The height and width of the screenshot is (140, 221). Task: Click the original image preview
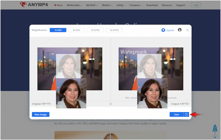[x=70, y=69]
